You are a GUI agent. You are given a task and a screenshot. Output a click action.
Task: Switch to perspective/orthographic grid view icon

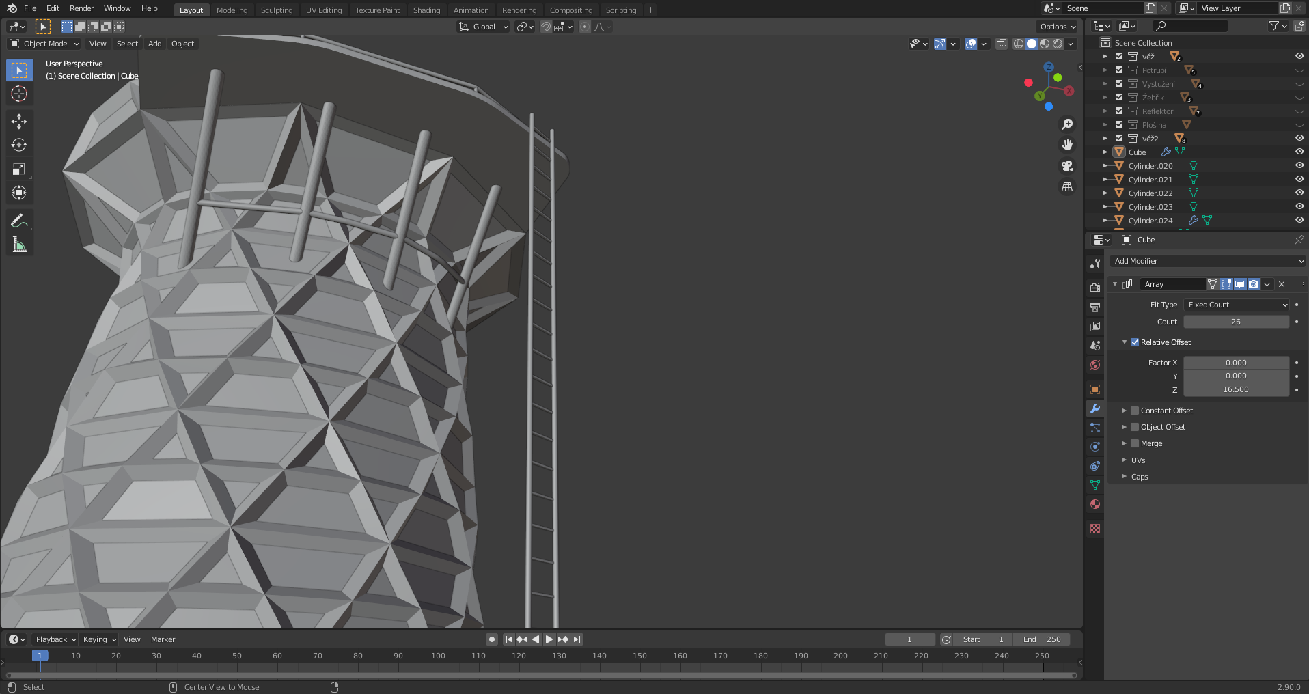1067,187
